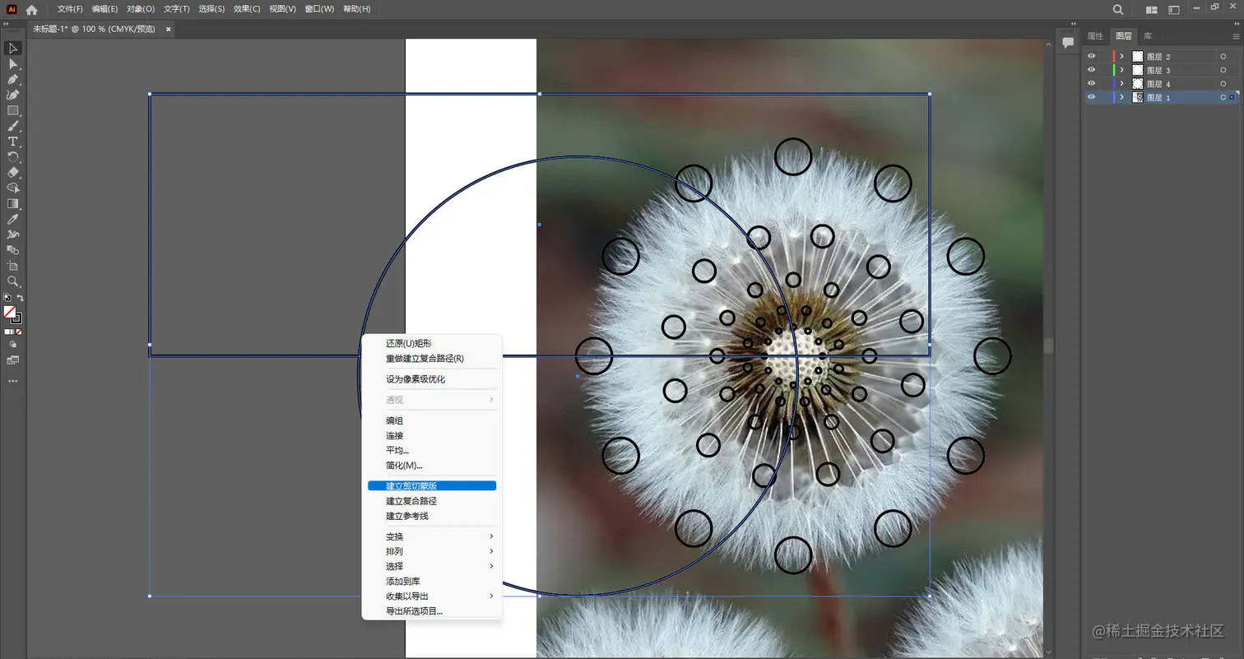Open the comments panel icon
The image size is (1244, 659).
(x=1068, y=42)
